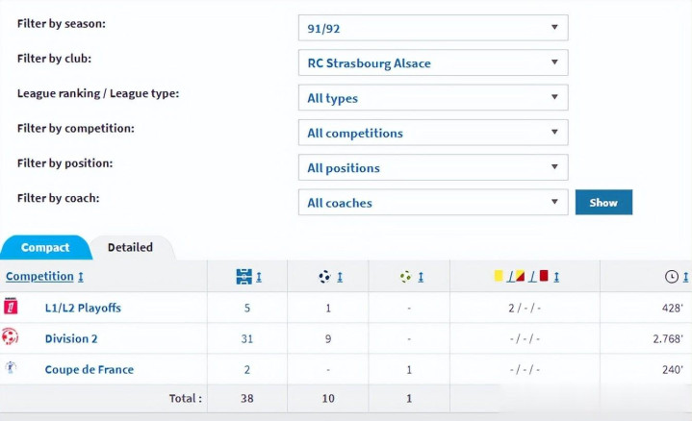Viewport: 692px width, 421px height.
Task: Click the L1/L2 Playoffs competition logo
Action: 11,308
